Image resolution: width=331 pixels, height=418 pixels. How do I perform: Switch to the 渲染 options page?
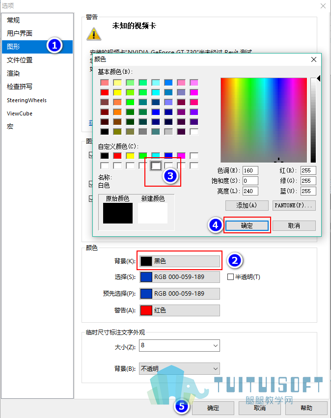pos(37,73)
